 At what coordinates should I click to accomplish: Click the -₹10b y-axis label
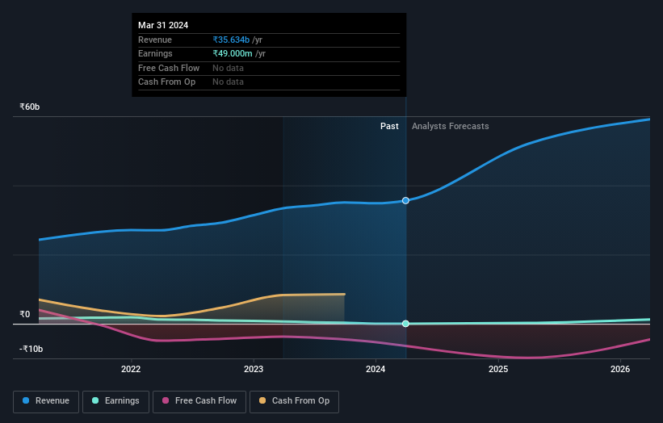click(x=31, y=349)
